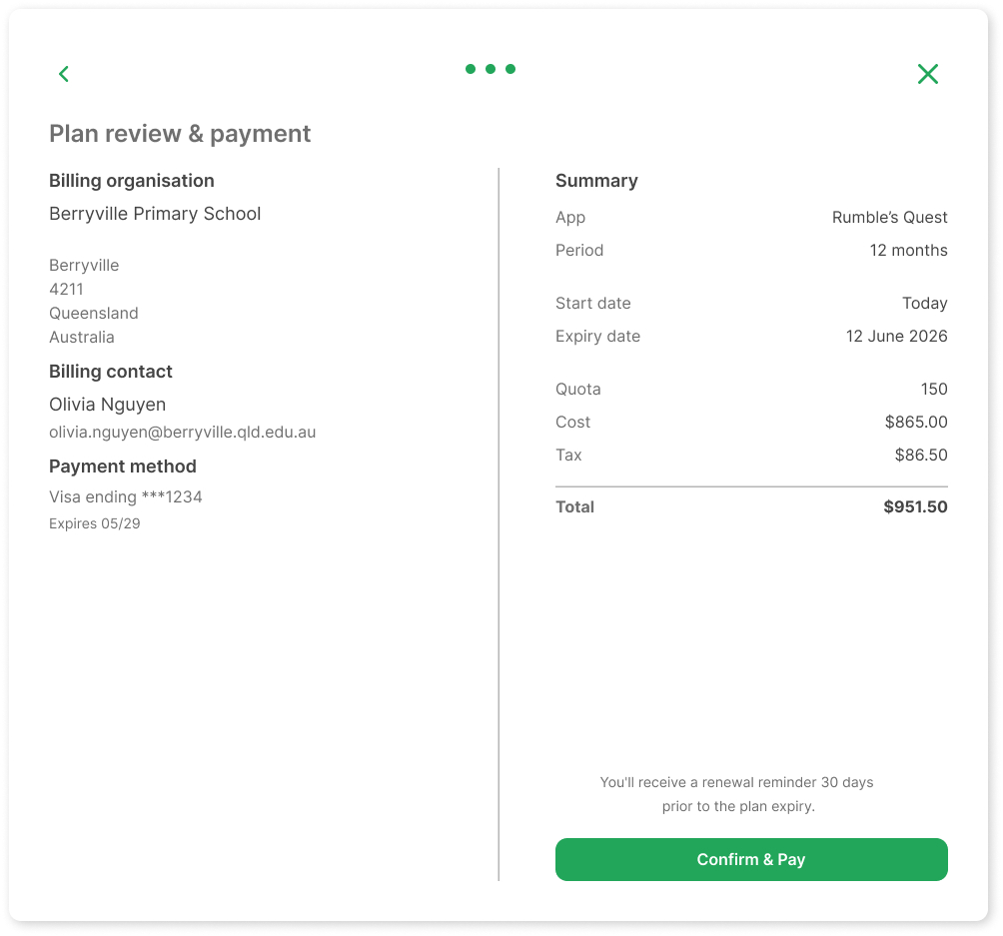Click the renewal reminder notice text
The image size is (1003, 936).
click(736, 794)
